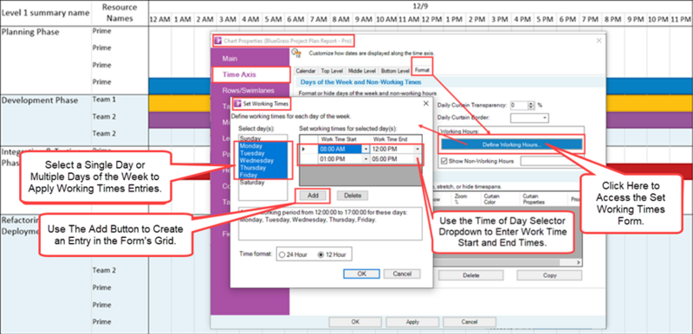
Task: Switch to the Top Level tab
Action: coord(331,71)
